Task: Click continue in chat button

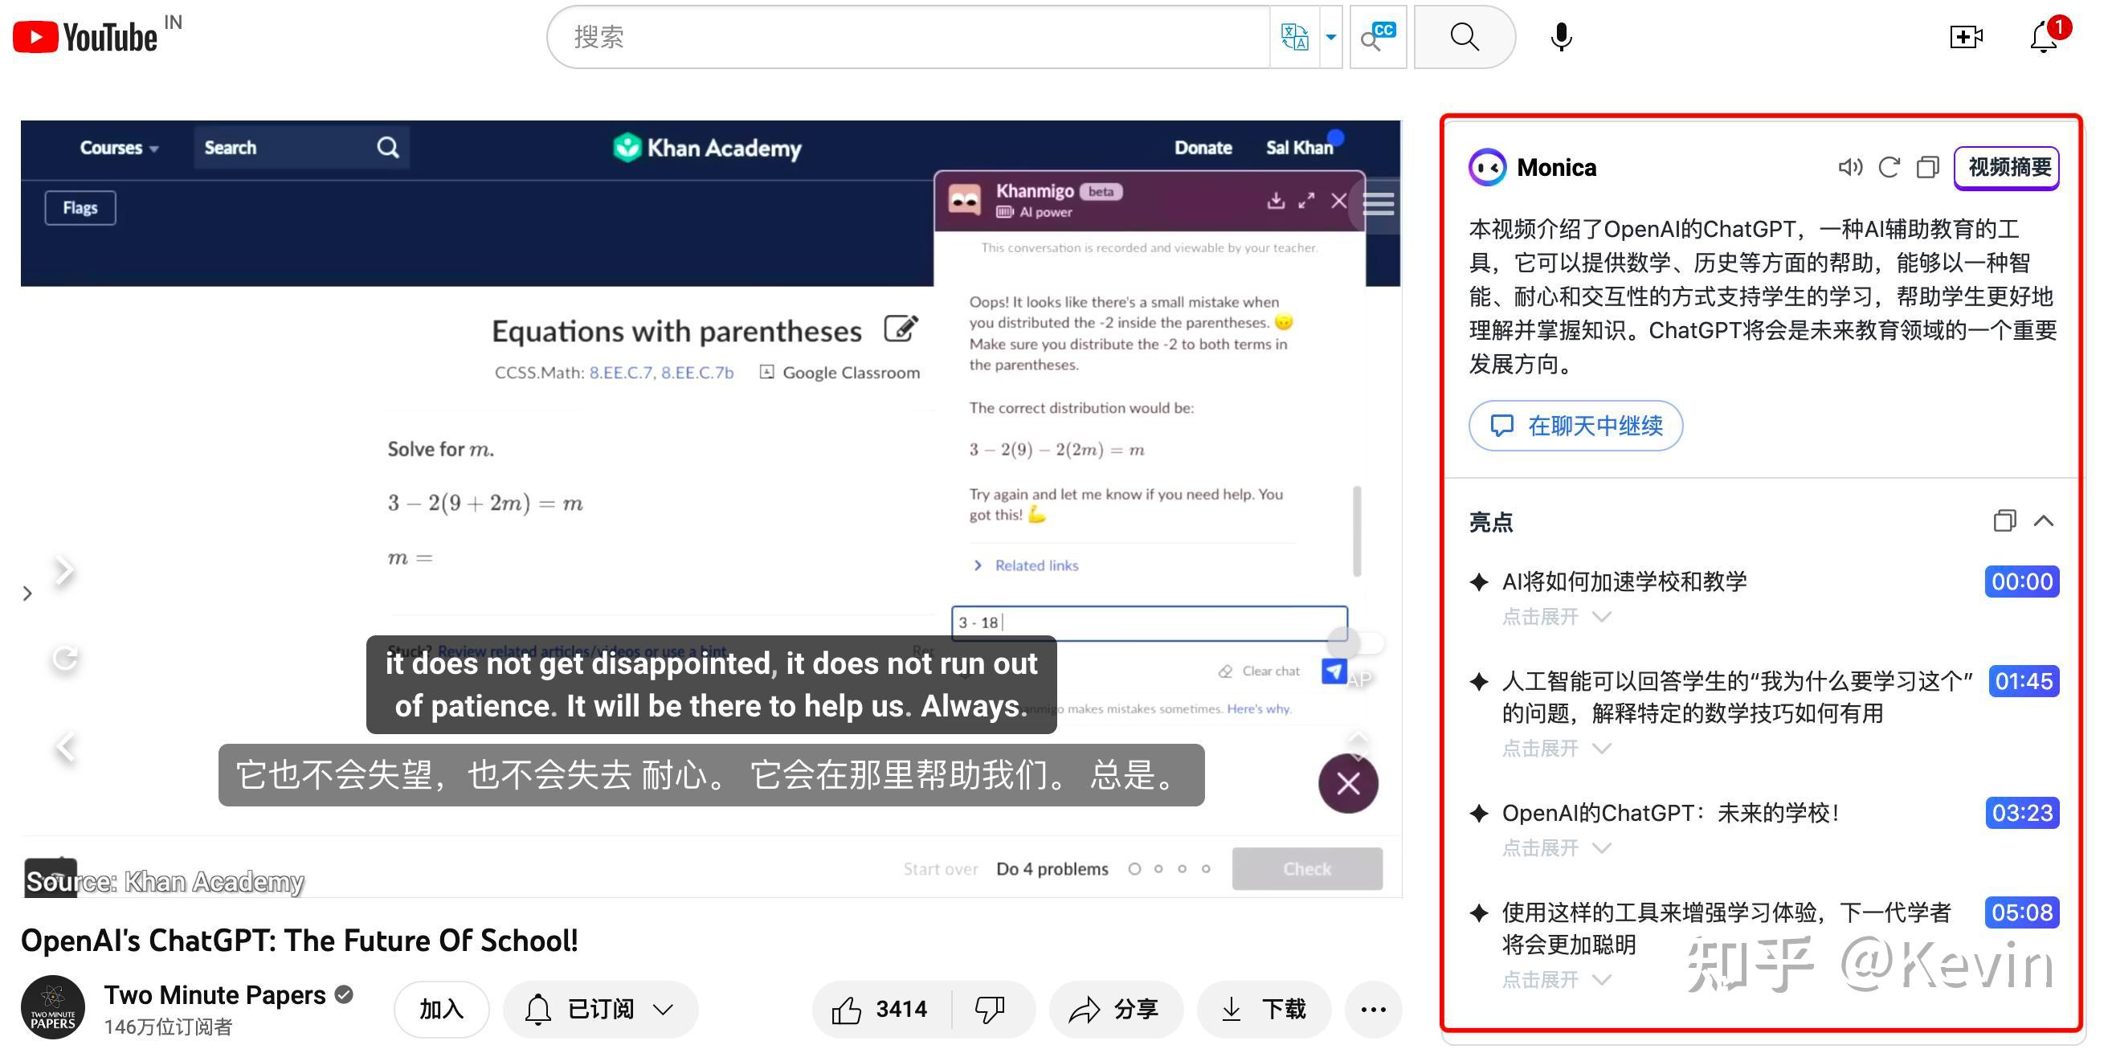Action: tap(1575, 426)
